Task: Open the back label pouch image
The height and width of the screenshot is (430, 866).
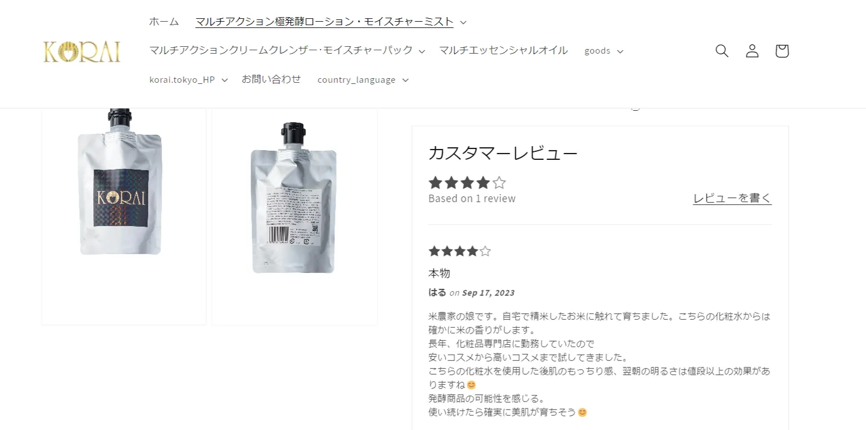Action: tap(295, 215)
